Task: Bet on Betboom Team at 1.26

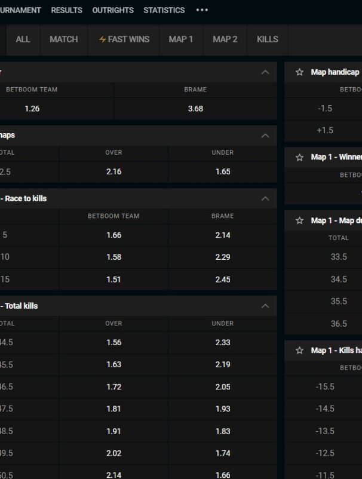Action: click(x=32, y=109)
